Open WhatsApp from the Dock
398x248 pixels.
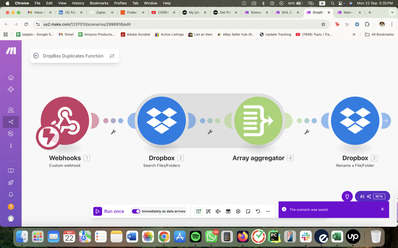(x=211, y=237)
